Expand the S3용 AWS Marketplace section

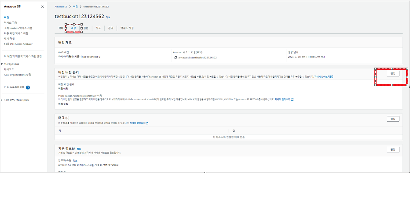click(x=2, y=100)
